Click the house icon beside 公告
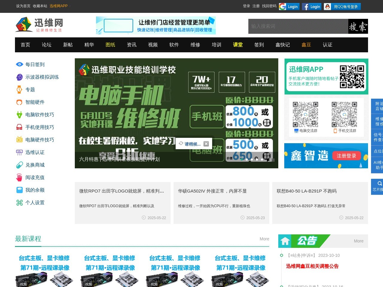383x287 pixels. click(x=285, y=241)
